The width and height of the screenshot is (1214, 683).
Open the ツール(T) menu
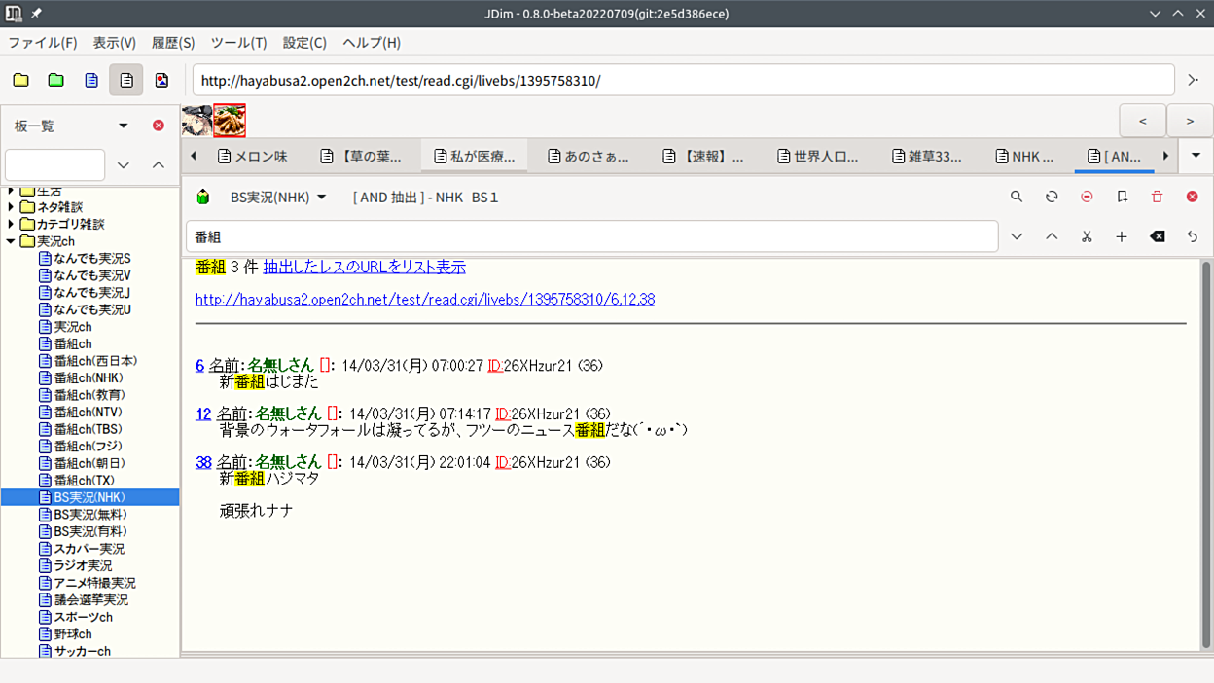pos(238,43)
